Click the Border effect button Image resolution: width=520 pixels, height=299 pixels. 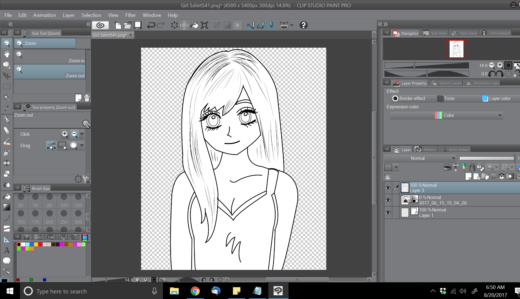[x=409, y=98]
